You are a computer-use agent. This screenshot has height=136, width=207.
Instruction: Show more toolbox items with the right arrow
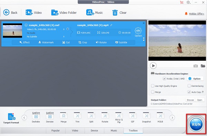point(172,117)
